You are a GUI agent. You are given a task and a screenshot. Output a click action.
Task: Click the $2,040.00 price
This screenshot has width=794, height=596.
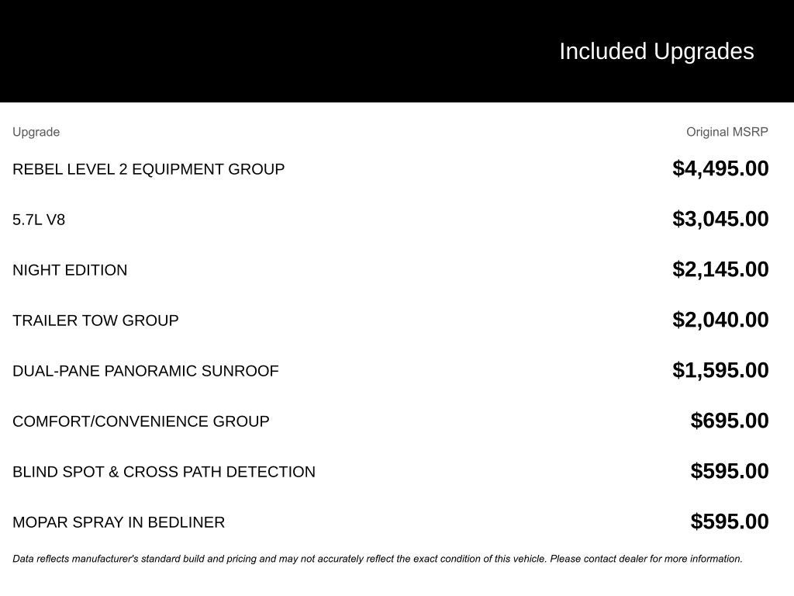click(x=720, y=320)
